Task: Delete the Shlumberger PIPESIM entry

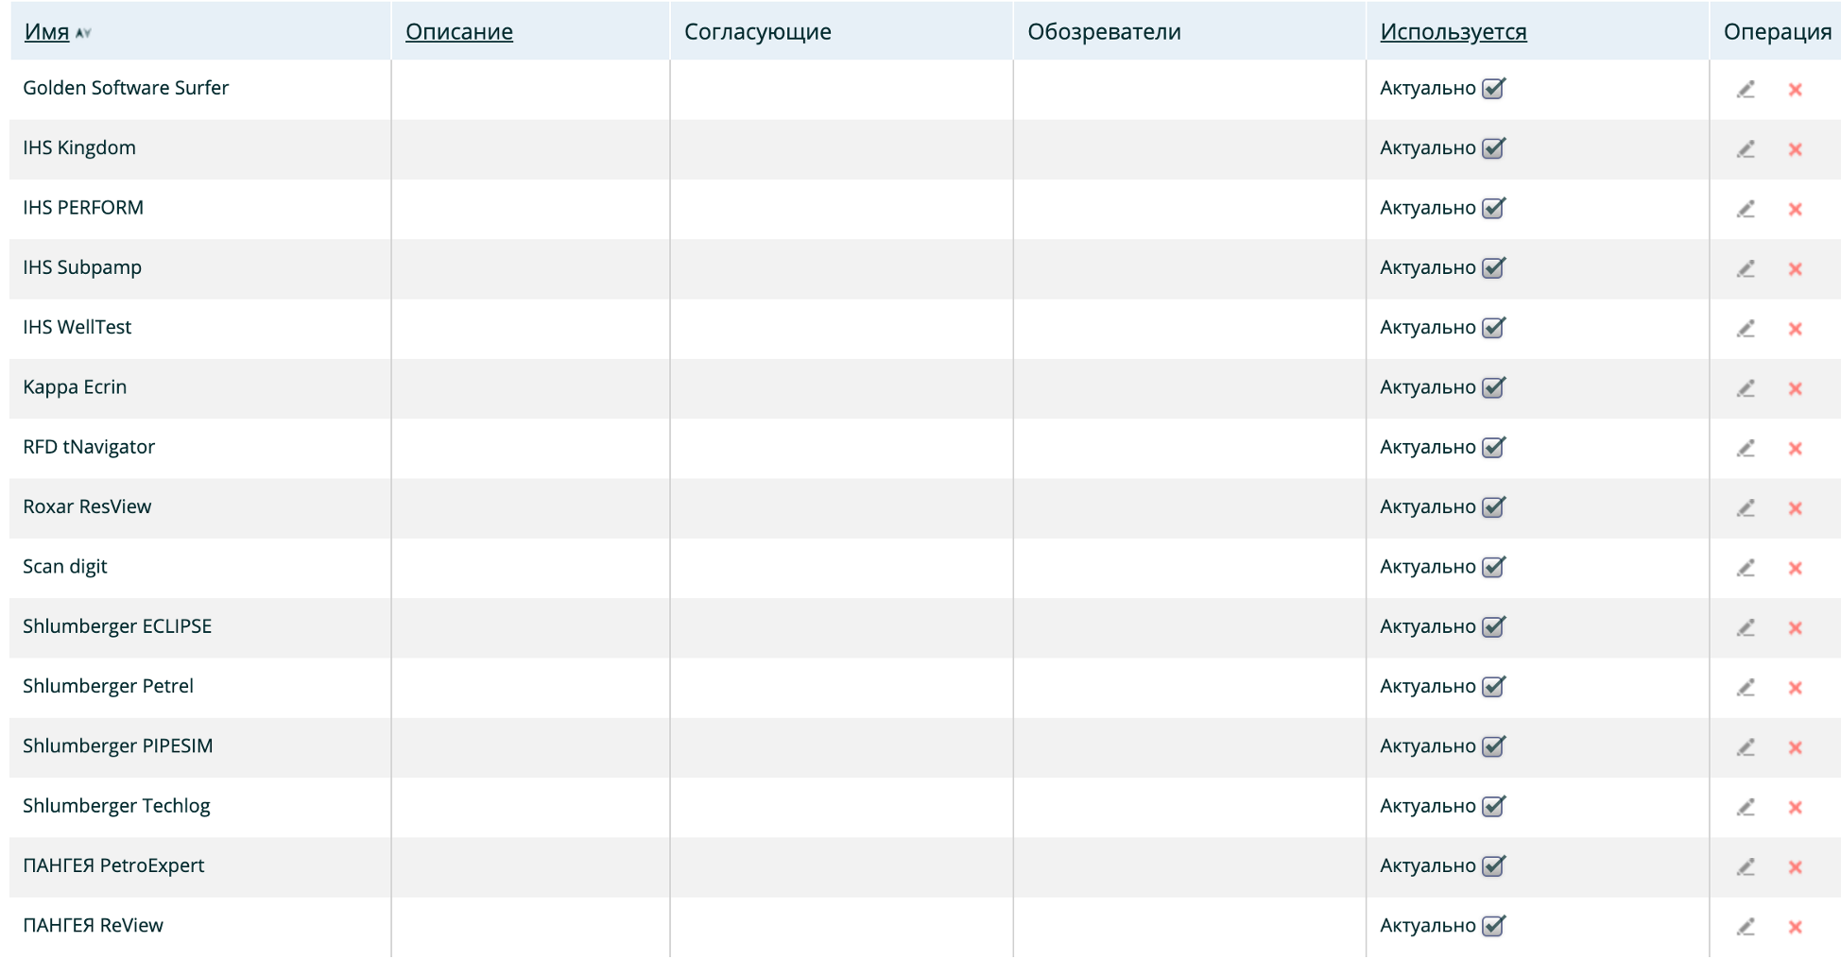Action: 1796,747
